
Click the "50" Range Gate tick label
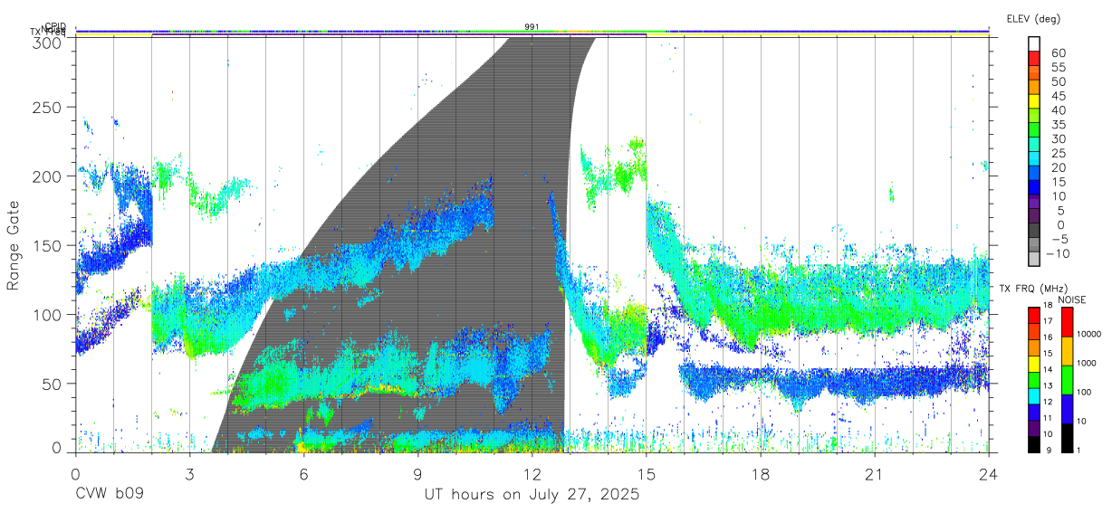pyautogui.click(x=53, y=383)
